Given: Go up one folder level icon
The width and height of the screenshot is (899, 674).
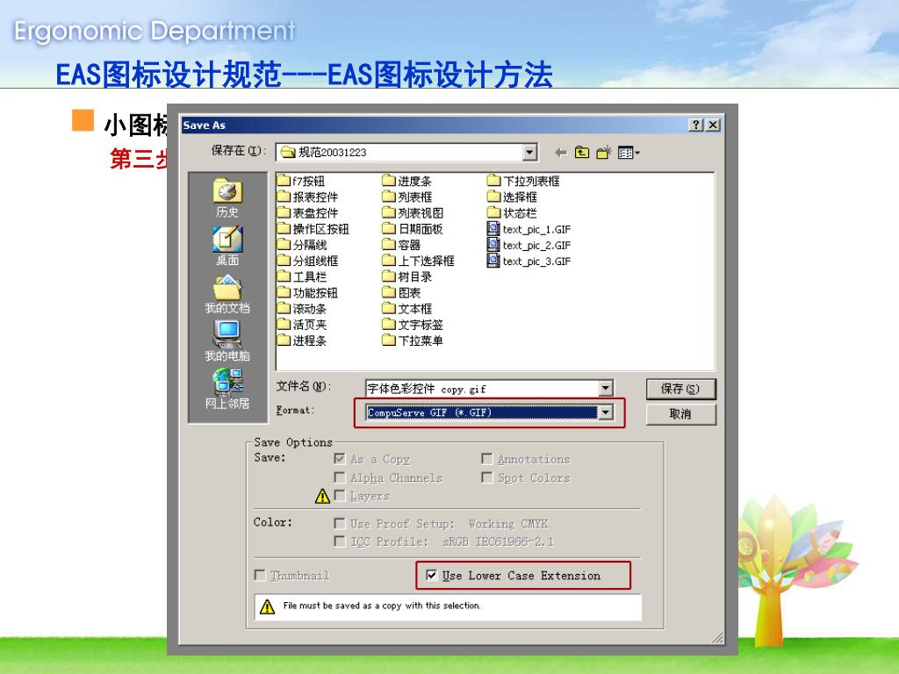Looking at the screenshot, I should click(x=582, y=153).
